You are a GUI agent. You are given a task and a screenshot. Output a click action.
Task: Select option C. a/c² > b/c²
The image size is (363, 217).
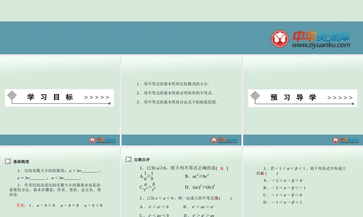148,187
